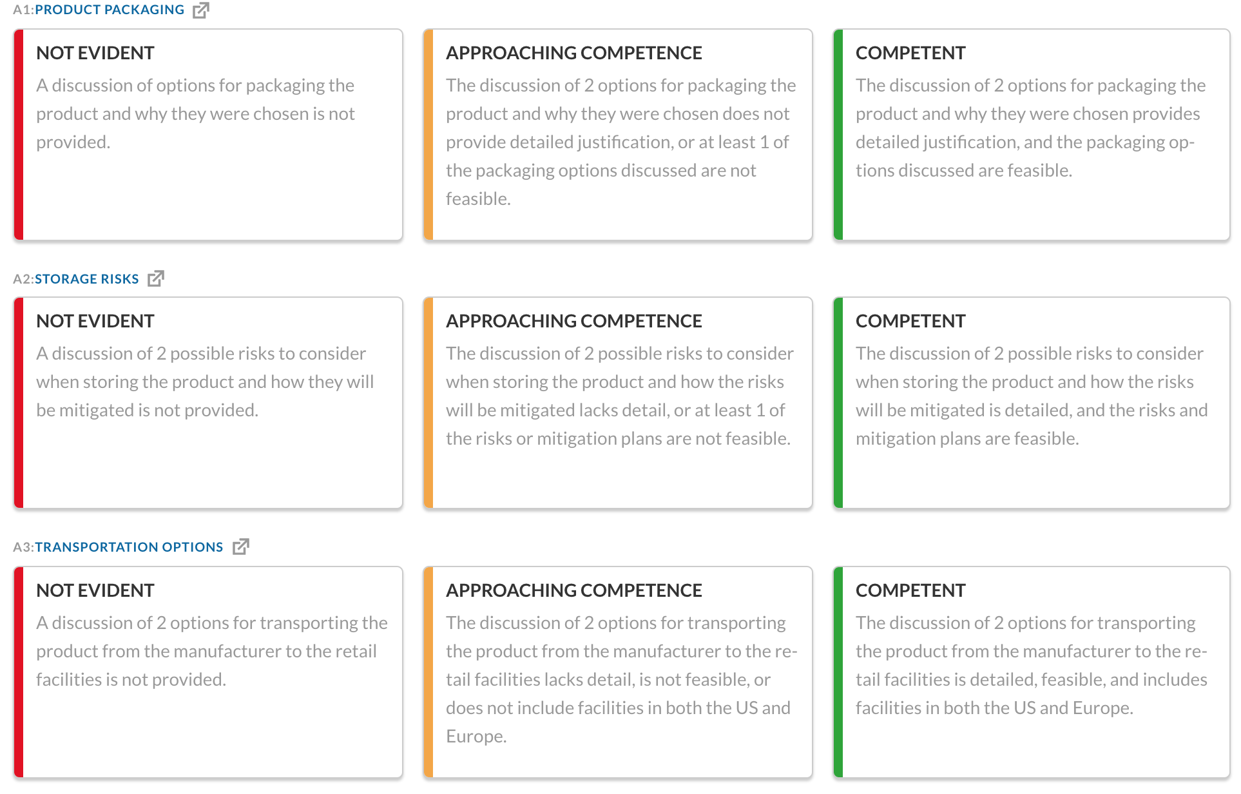Open the A3 Transportation Options link
Image resolution: width=1241 pixels, height=794 pixels.
click(129, 547)
